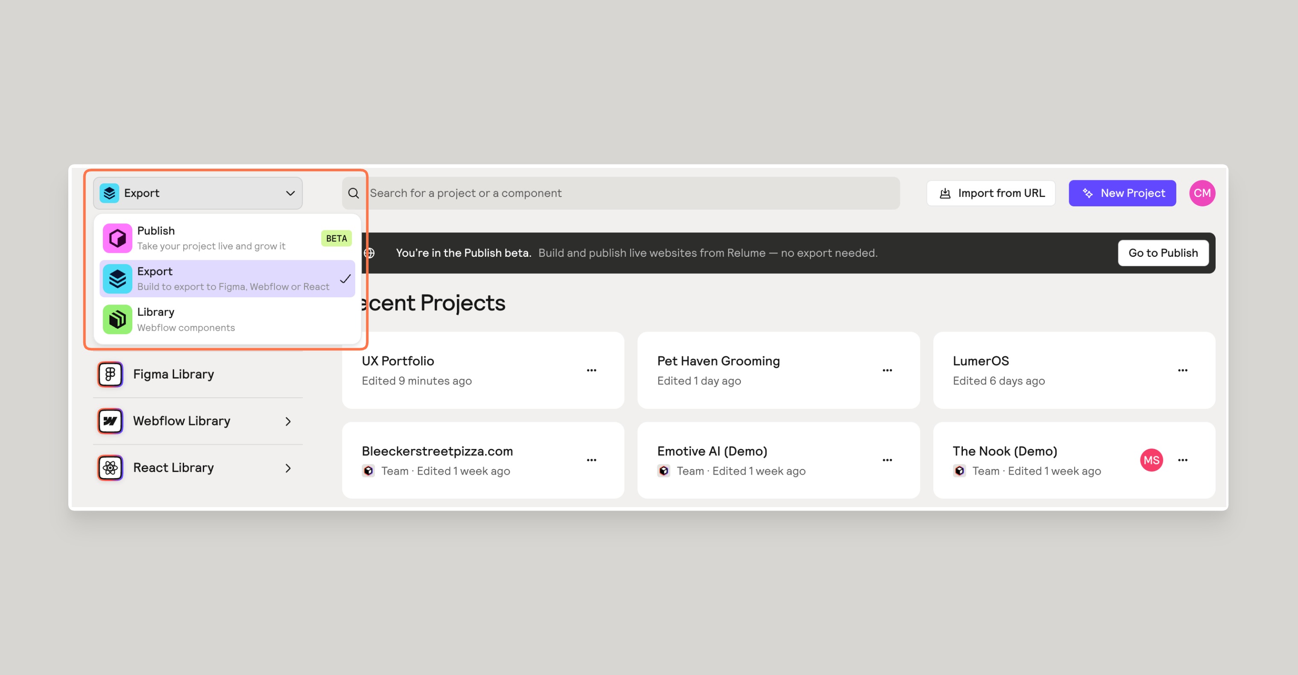Click the team icon on The Nook card
Viewport: 1298px width, 675px height.
[x=959, y=471]
